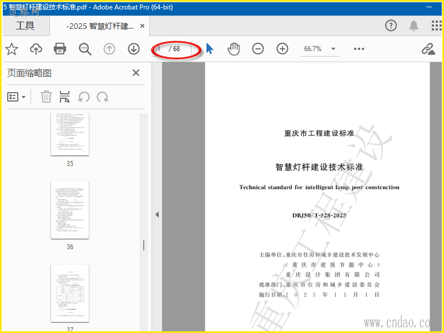Rotate pages clockwise
This screenshot has height=333, width=444.
pos(103,97)
